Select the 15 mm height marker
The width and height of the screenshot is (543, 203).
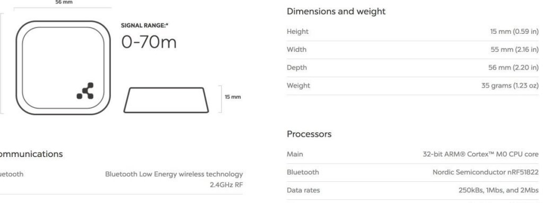point(233,97)
